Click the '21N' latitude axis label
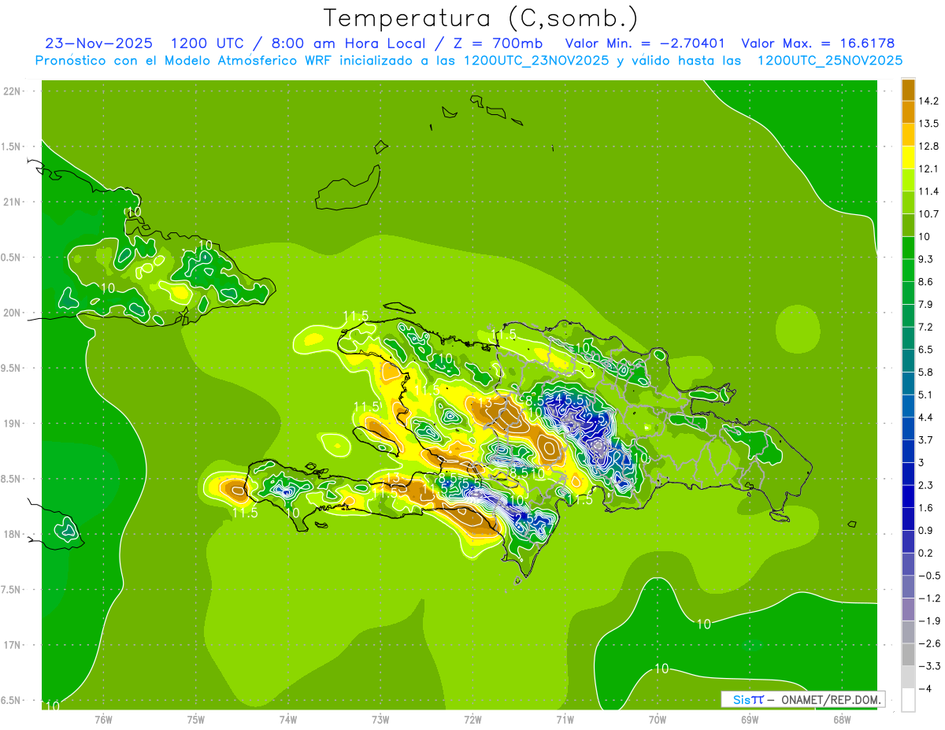The width and height of the screenshot is (945, 730). 13,202
